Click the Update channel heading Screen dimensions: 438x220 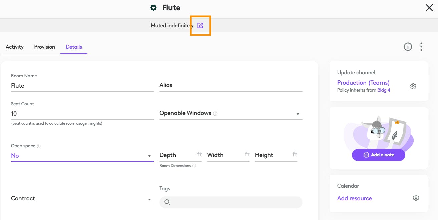coord(356,72)
